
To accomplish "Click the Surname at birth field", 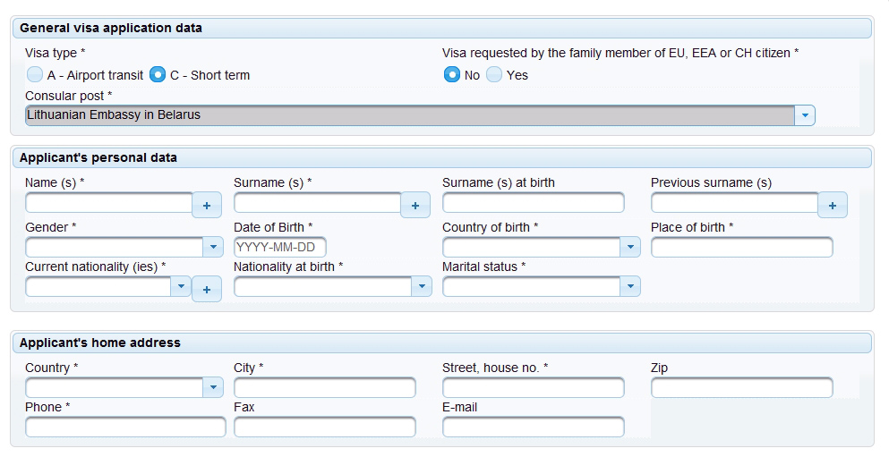I will click(x=534, y=202).
